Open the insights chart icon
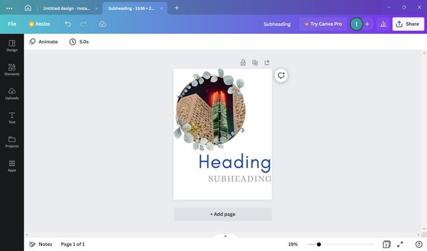427x251 pixels. (x=383, y=24)
